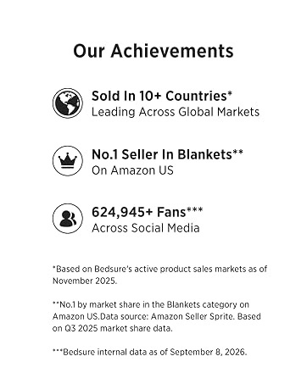The image size is (307, 384).
Task: Click the people fans icon
Action: pos(68,219)
